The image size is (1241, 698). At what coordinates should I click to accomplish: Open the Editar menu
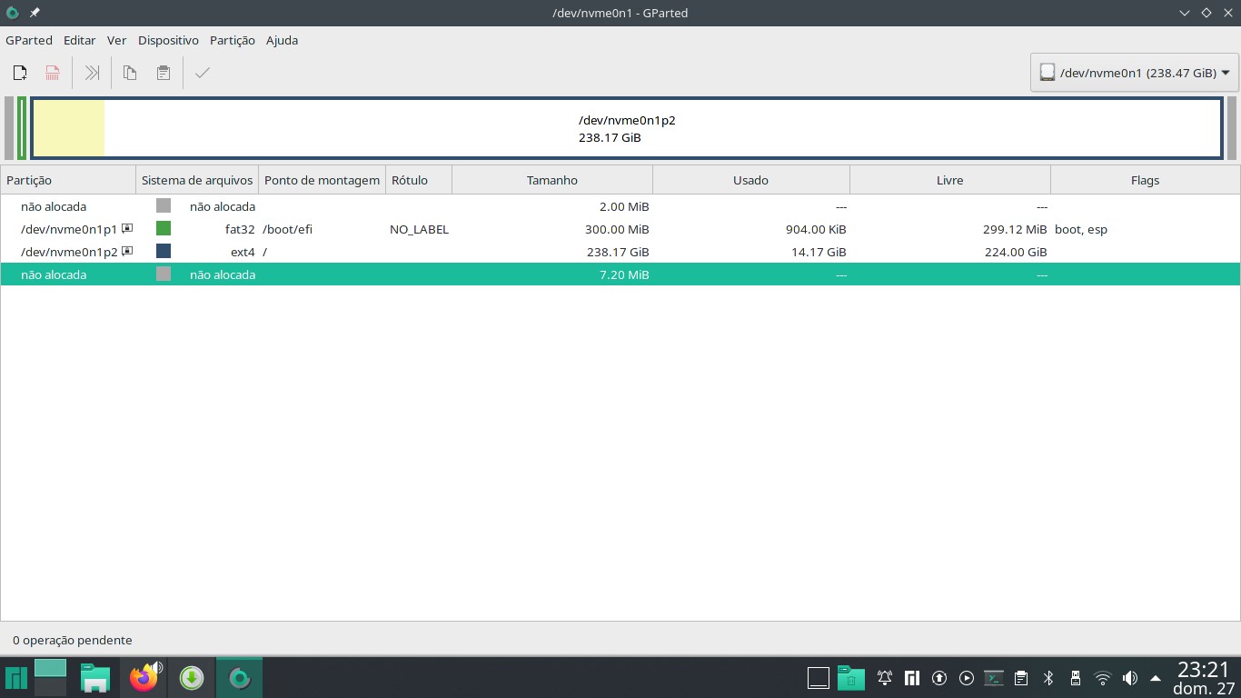[80, 40]
